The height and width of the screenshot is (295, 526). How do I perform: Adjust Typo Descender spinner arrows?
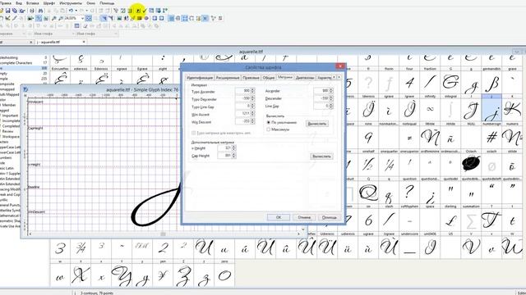point(252,98)
